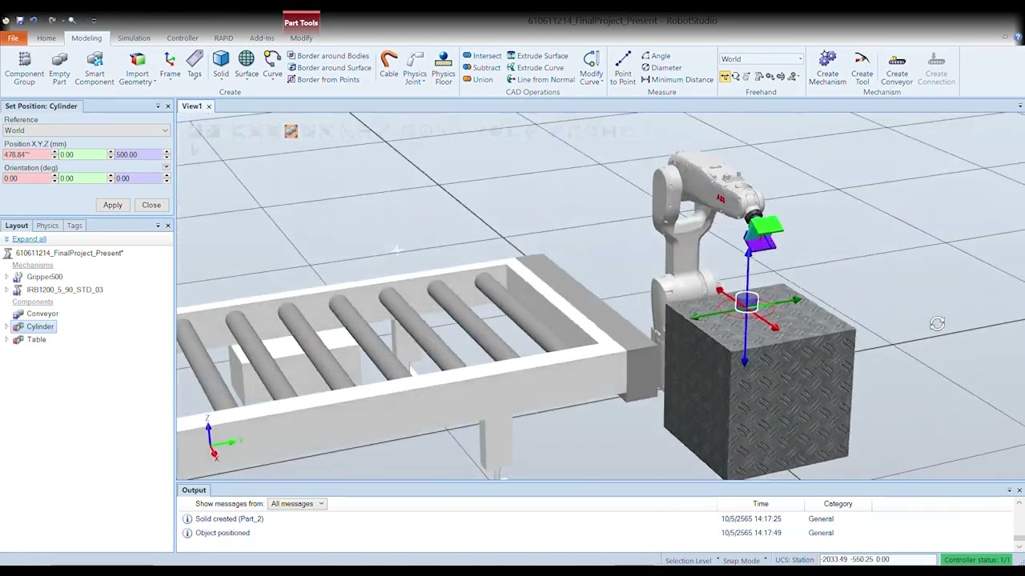This screenshot has width=1025, height=576.
Task: Open the Tags tool in ribbon
Action: (195, 65)
